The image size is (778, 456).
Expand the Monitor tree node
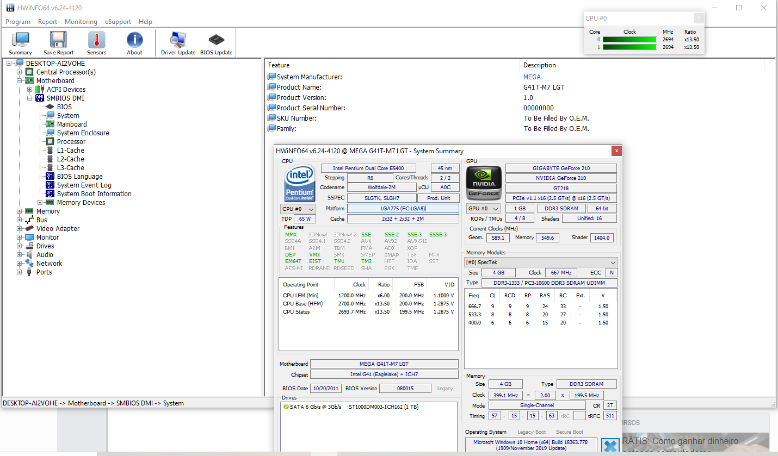20,237
